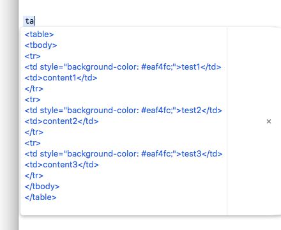Click the </tr> line just below content3

pyautogui.click(x=34, y=176)
